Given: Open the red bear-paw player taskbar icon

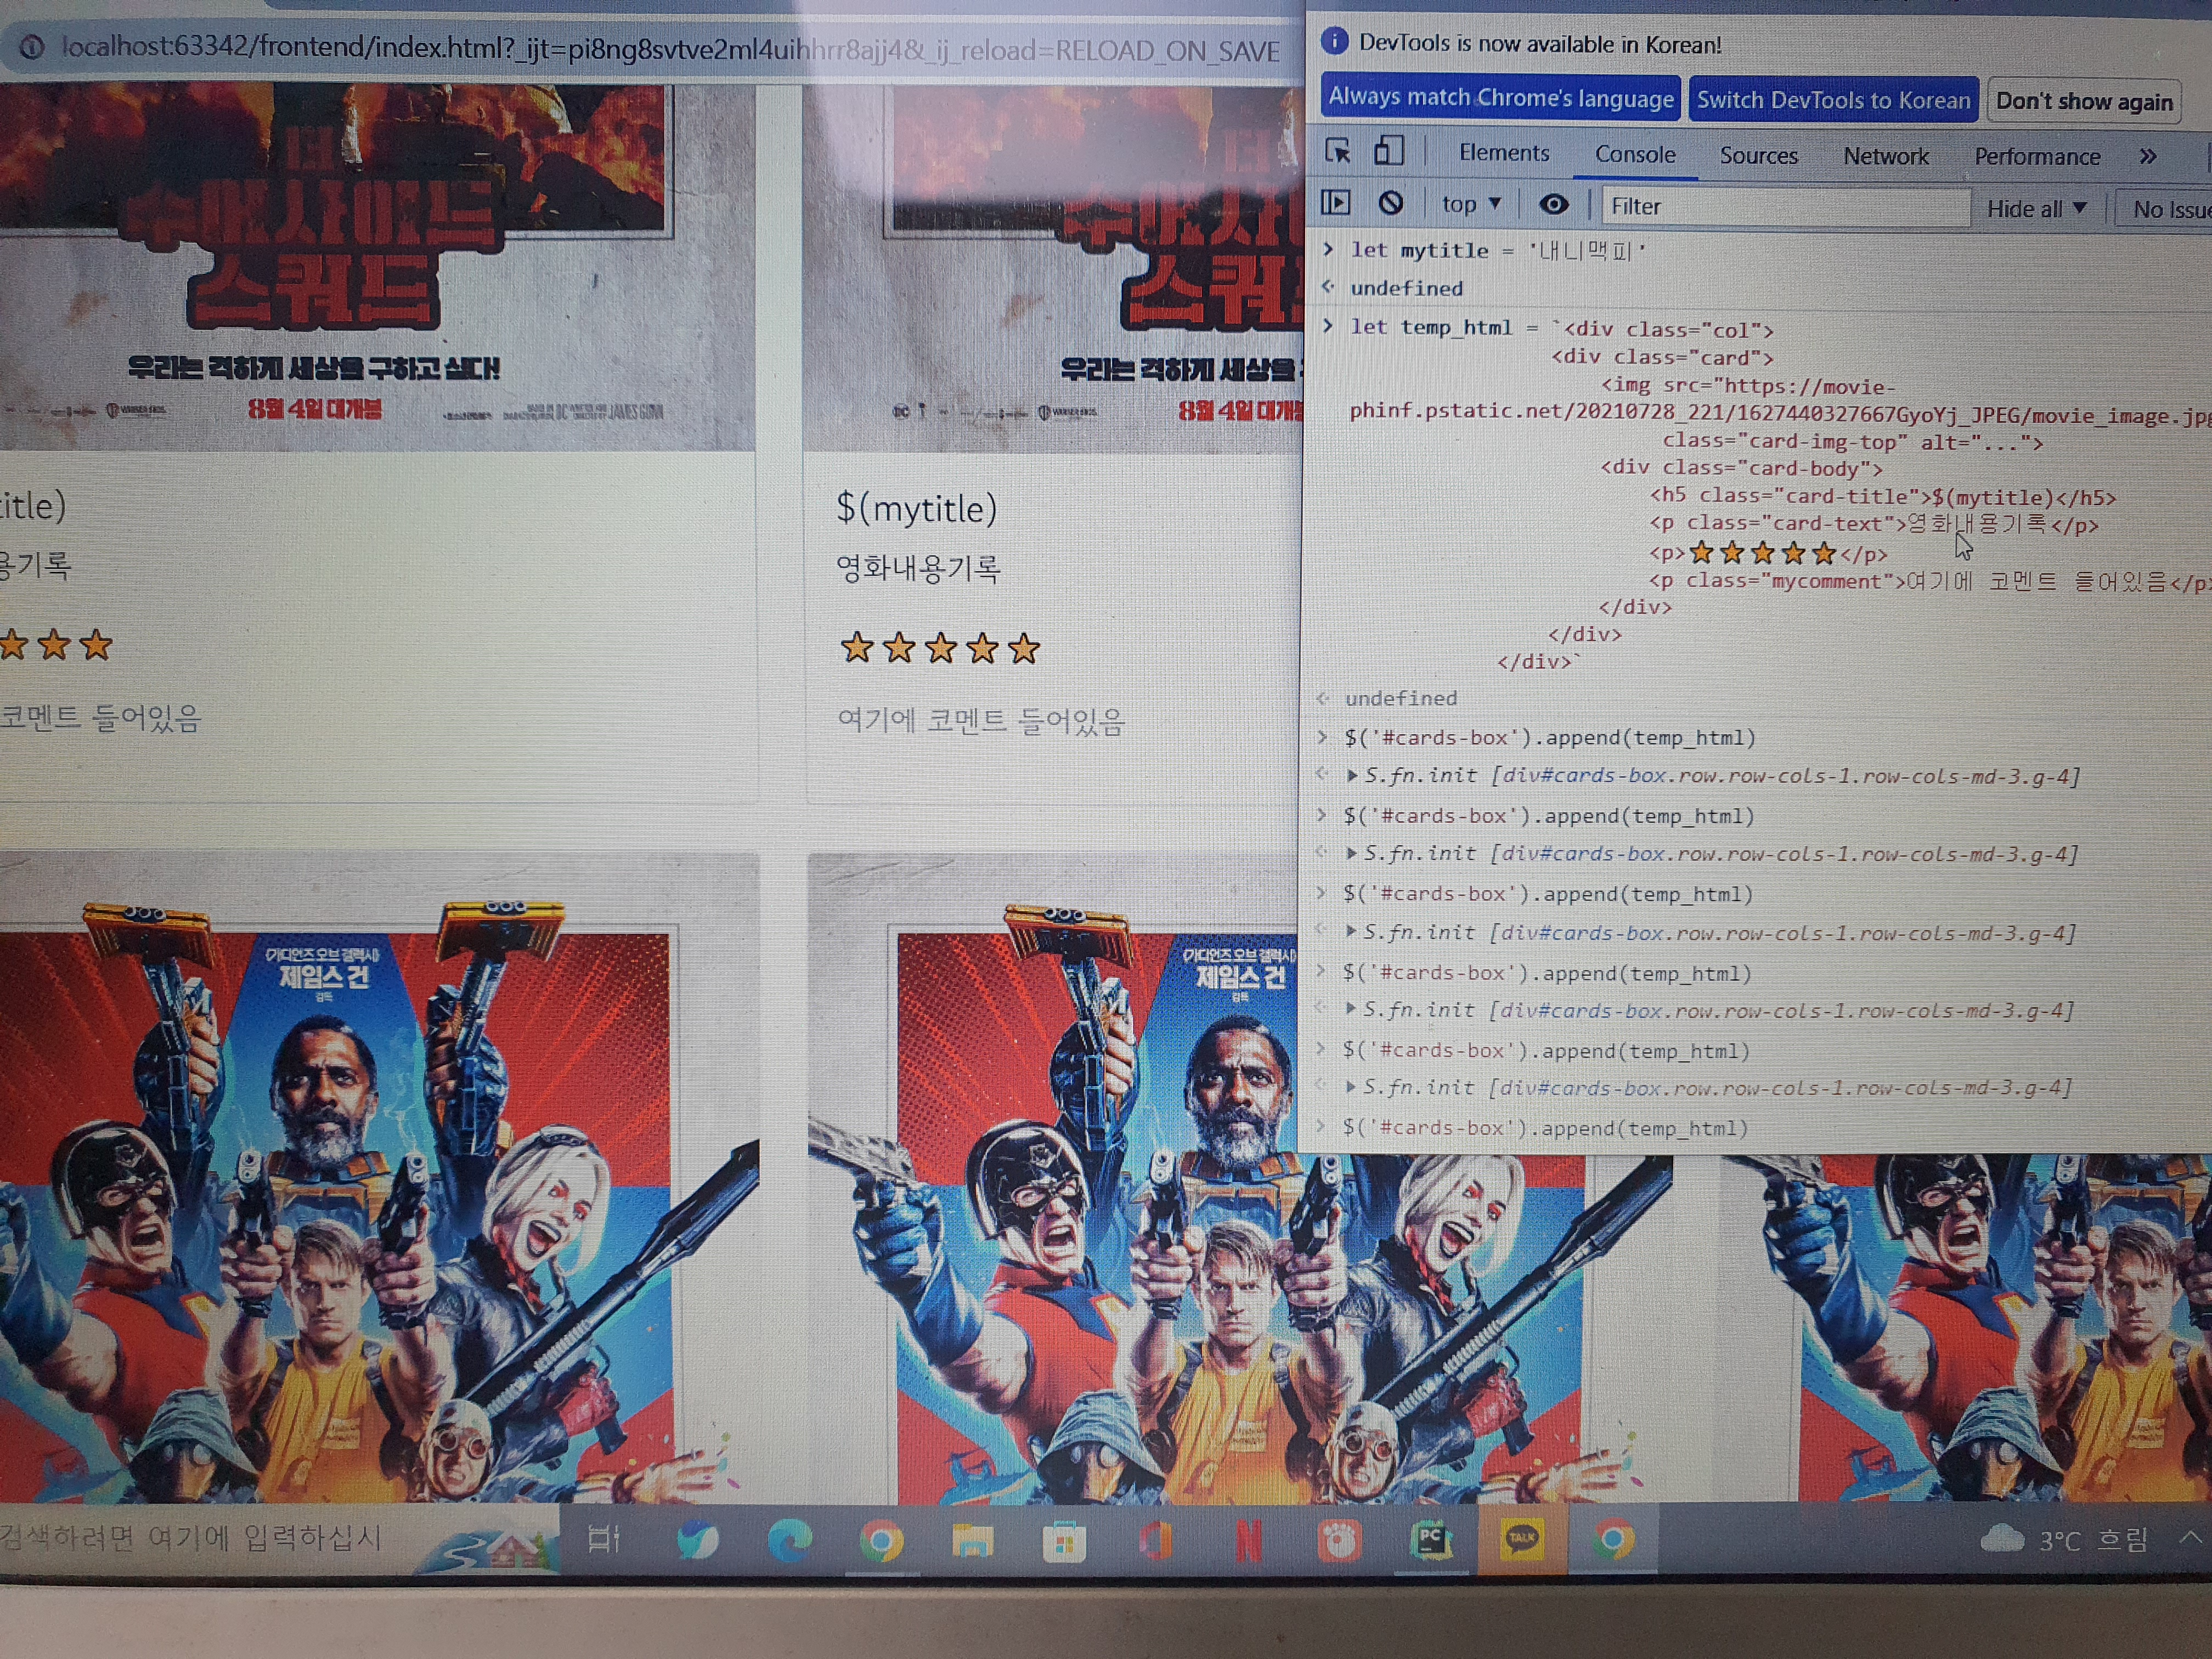Looking at the screenshot, I should point(1339,1541).
